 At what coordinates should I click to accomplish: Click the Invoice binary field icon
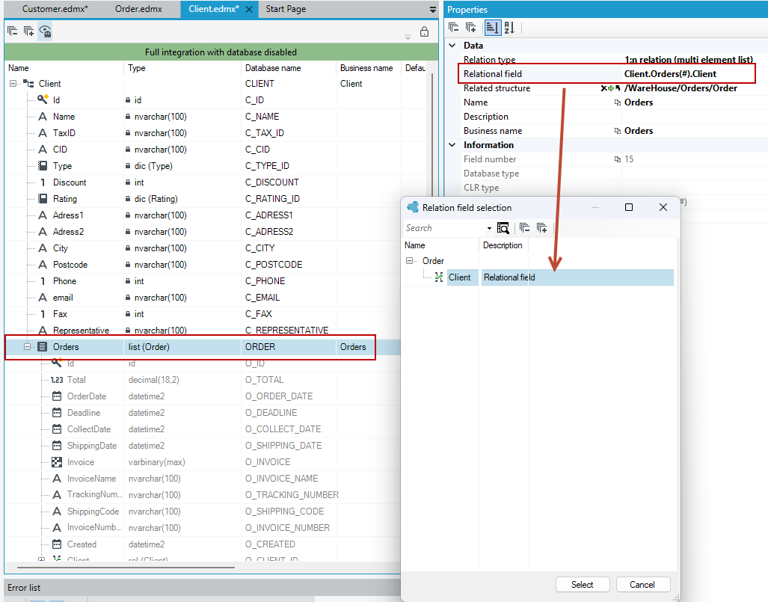pos(57,462)
